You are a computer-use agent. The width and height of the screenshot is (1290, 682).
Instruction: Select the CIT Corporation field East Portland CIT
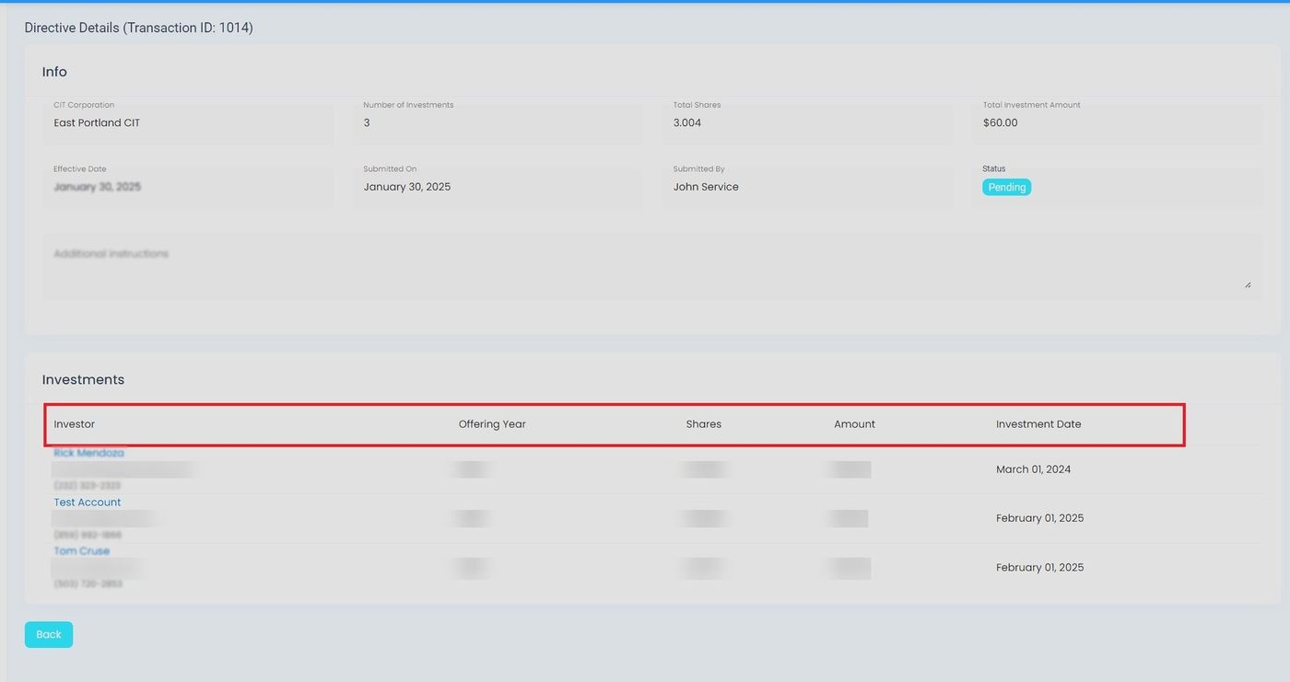coord(188,122)
